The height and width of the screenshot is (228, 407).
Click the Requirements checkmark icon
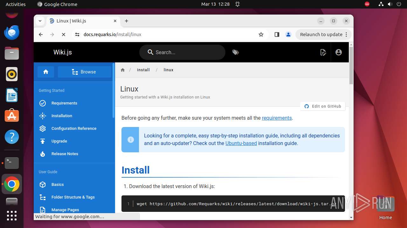click(43, 103)
